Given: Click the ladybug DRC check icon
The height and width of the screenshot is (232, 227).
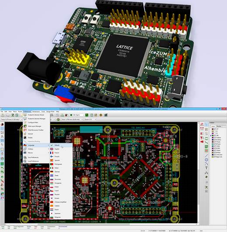Looking at the screenshot, I should [66, 115].
